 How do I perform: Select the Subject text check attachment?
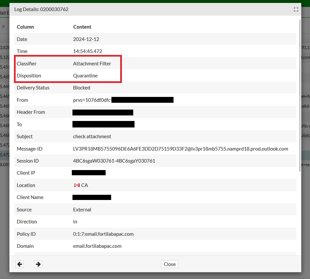92,137
